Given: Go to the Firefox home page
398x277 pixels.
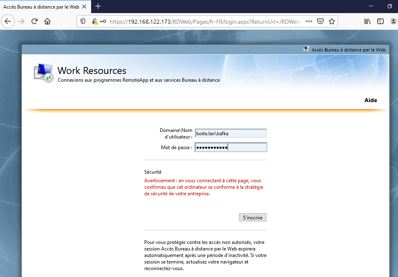Looking at the screenshot, I should 47,21.
